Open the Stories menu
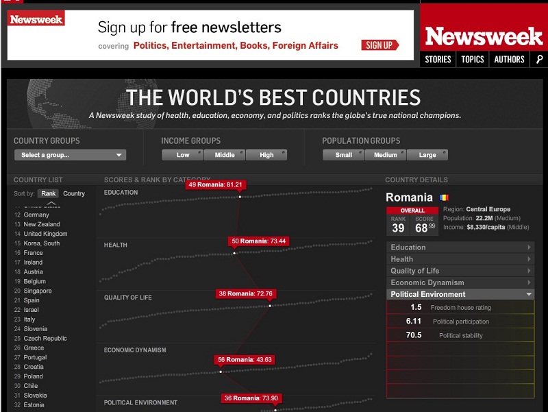 [438, 60]
